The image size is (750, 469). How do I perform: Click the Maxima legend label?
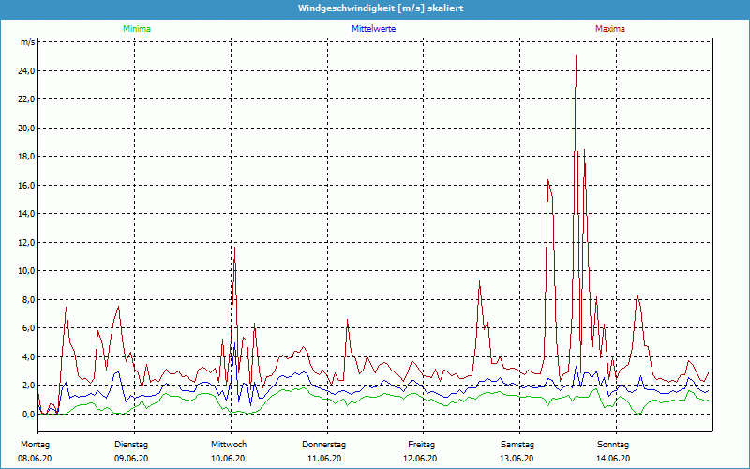click(x=610, y=29)
